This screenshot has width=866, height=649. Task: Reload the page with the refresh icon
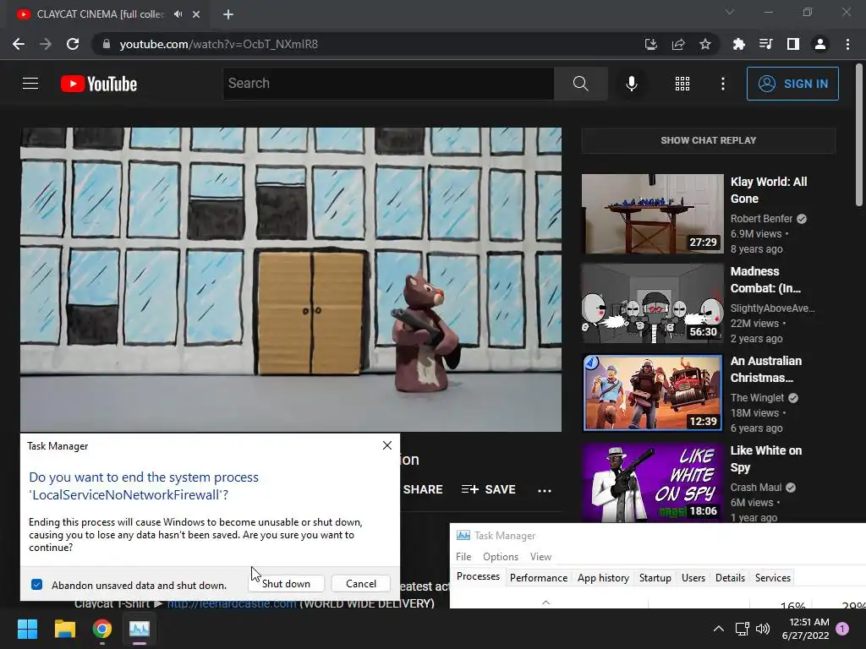[x=73, y=44]
